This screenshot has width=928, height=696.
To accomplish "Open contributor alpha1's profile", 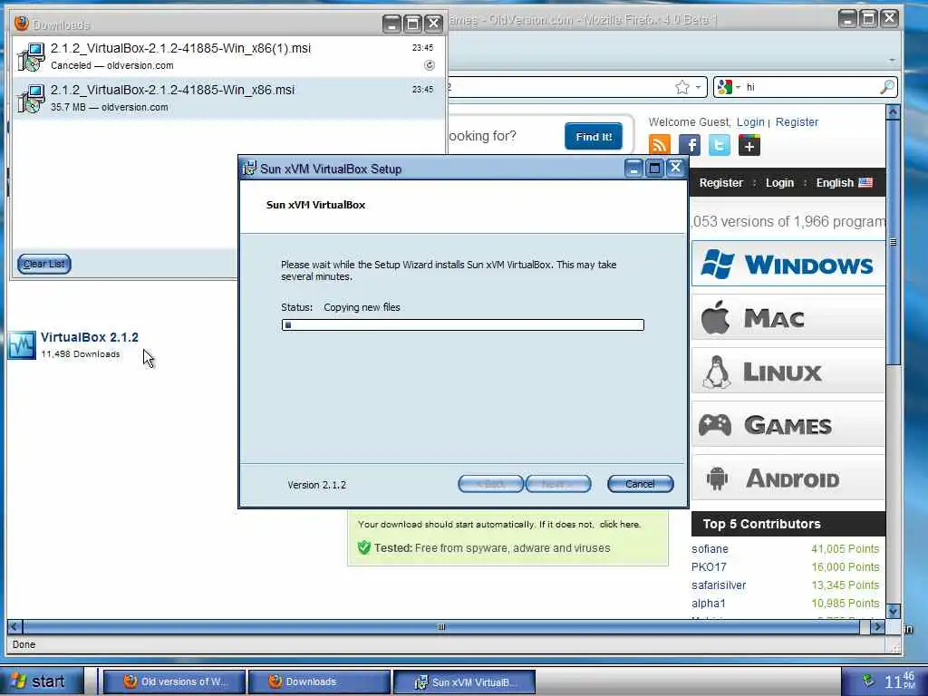I will (708, 604).
